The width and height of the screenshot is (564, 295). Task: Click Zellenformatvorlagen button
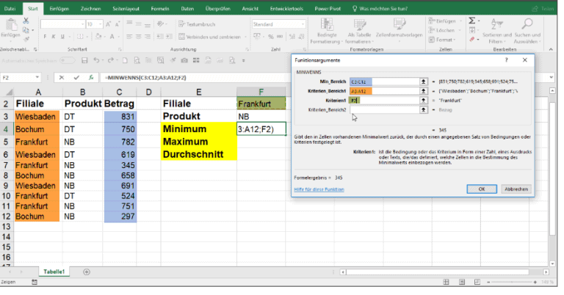coord(399,31)
